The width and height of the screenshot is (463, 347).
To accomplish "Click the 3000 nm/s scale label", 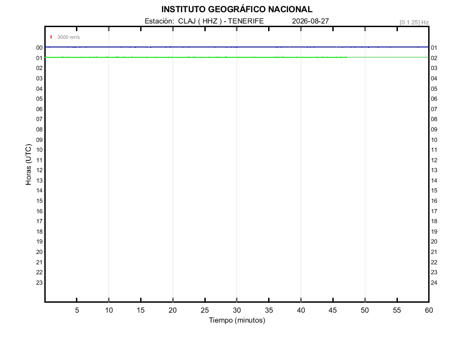I will point(69,37).
